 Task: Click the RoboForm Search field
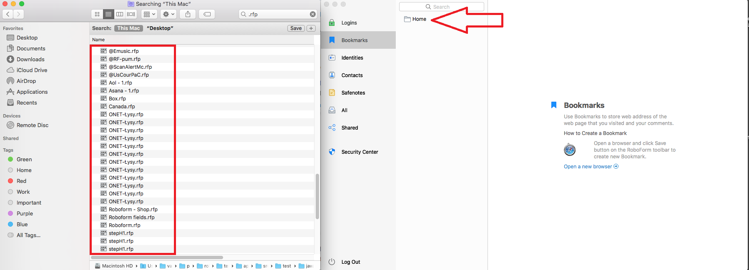442,7
